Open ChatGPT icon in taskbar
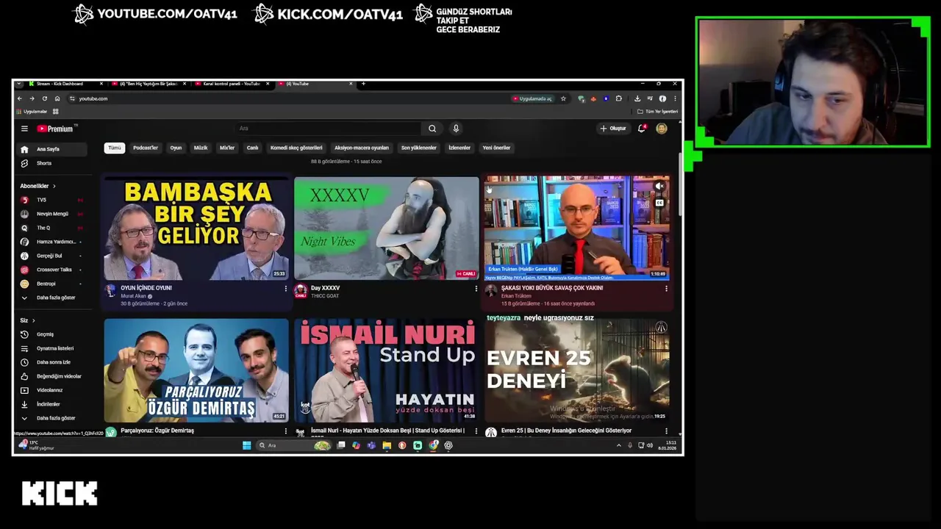This screenshot has height=529, width=941. click(448, 445)
